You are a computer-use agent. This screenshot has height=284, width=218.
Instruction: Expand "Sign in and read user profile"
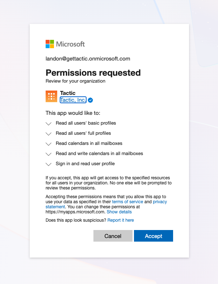coord(49,164)
